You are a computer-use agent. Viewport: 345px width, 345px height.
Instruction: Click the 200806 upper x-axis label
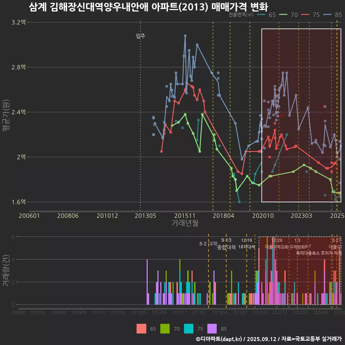68,216
